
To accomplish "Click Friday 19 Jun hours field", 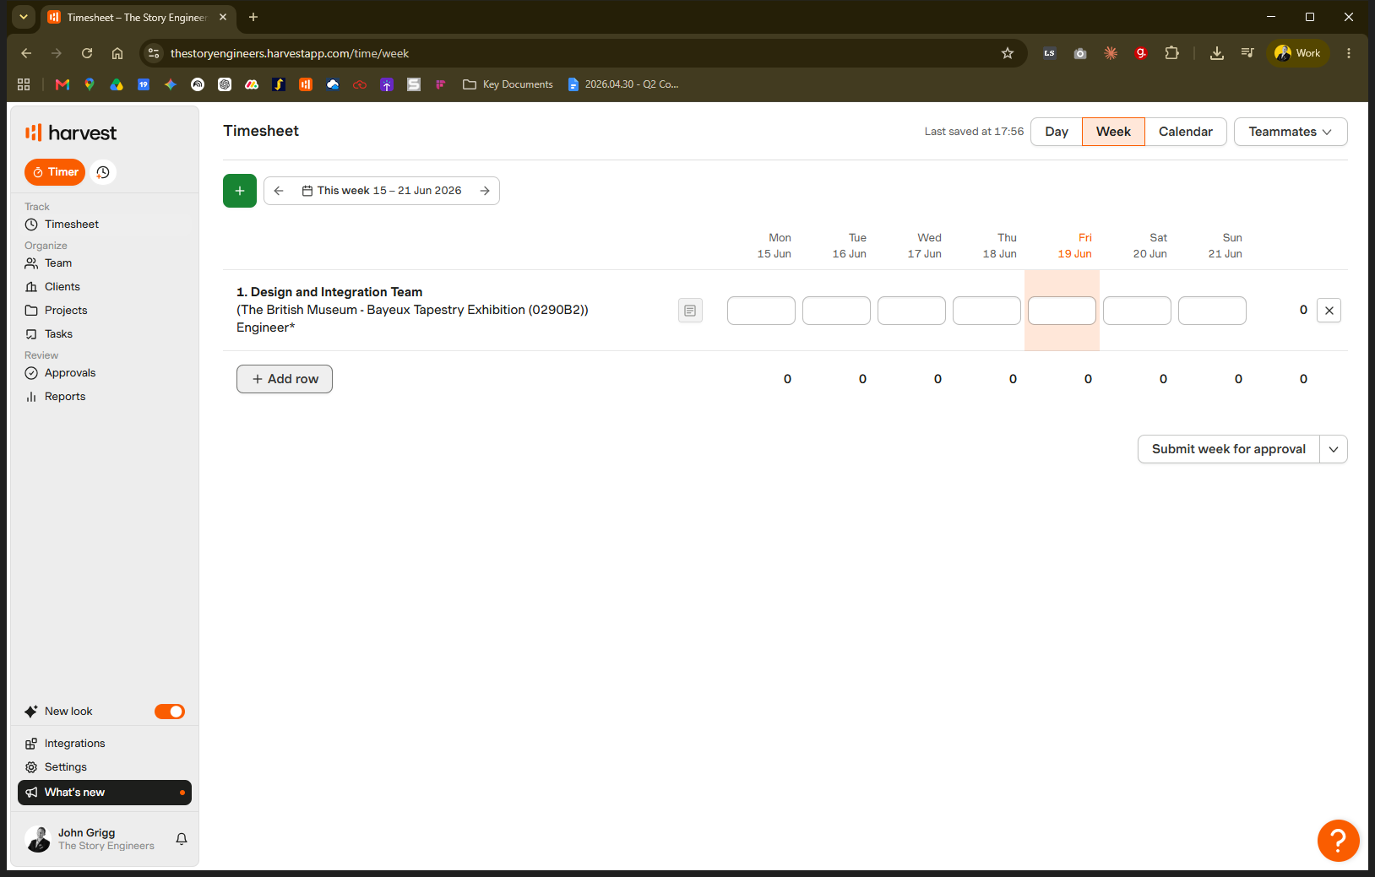I will coord(1062,311).
